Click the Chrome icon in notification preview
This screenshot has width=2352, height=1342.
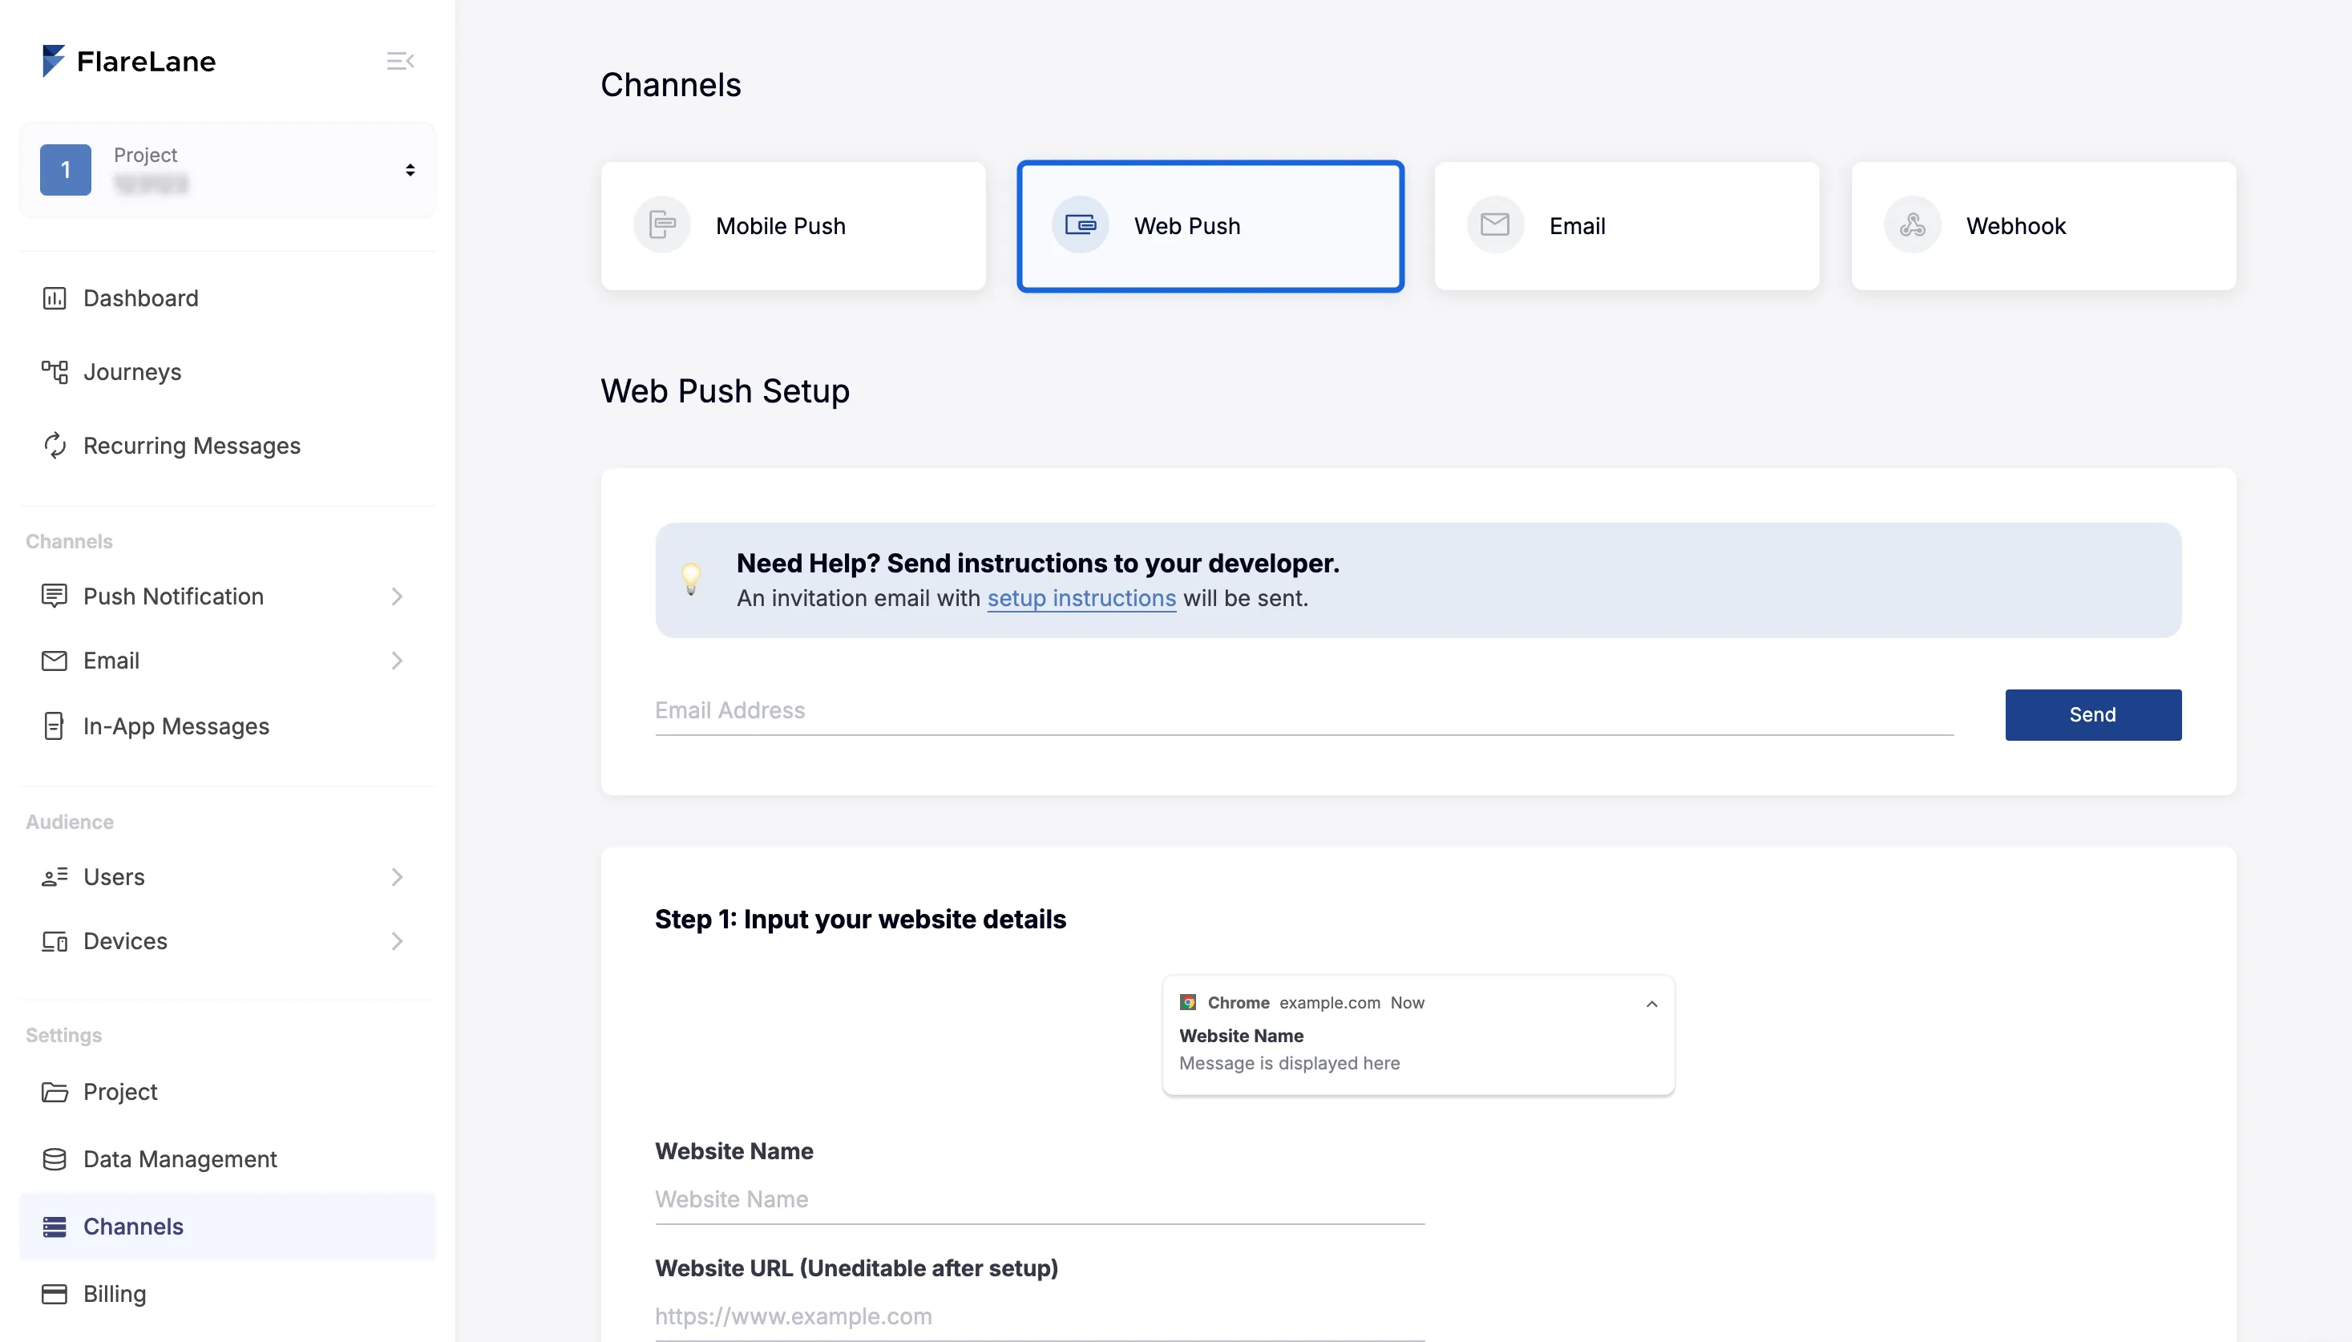point(1188,1002)
